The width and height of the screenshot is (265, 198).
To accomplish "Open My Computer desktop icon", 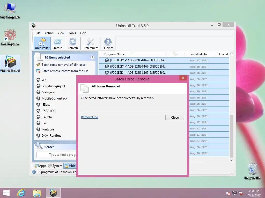I will [x=10, y=11].
